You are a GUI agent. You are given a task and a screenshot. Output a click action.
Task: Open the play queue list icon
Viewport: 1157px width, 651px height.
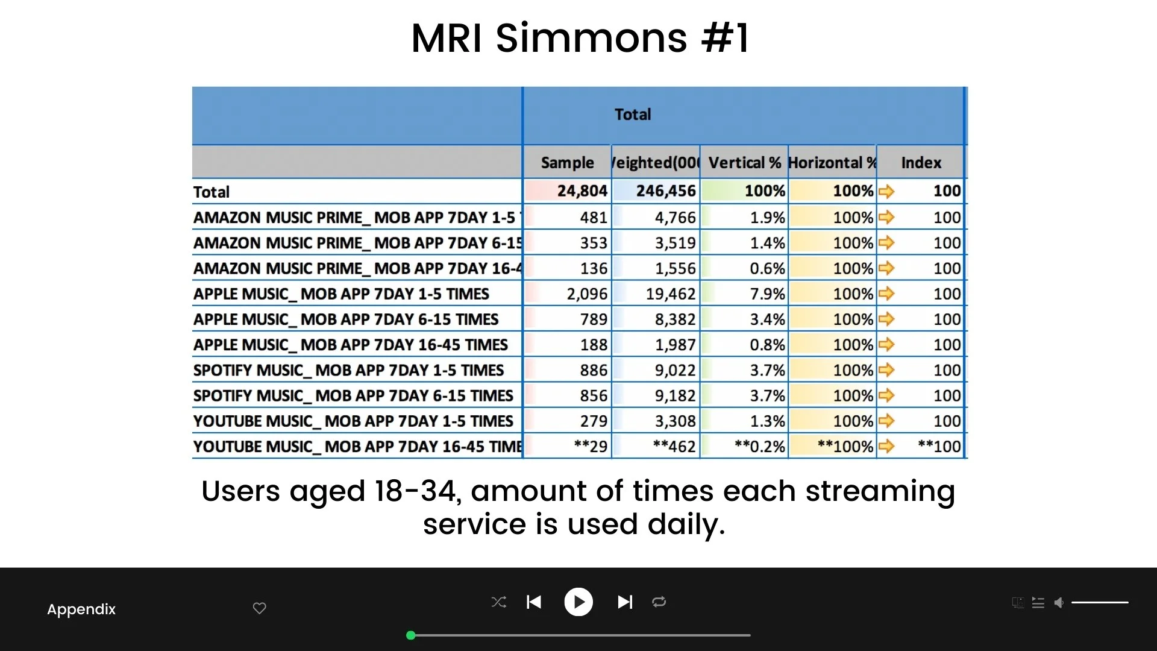(x=1038, y=602)
